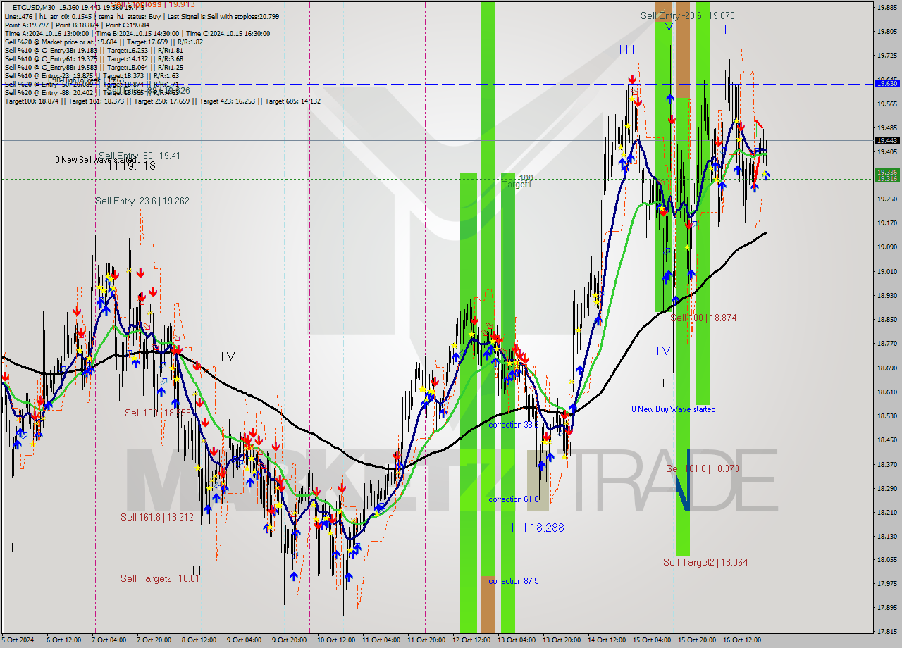The height and width of the screenshot is (648, 902).
Task: Click the 'Point A:19.797' info line
Action: pos(77,25)
